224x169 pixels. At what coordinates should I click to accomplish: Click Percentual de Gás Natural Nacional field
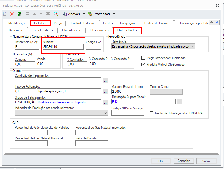click(31, 143)
